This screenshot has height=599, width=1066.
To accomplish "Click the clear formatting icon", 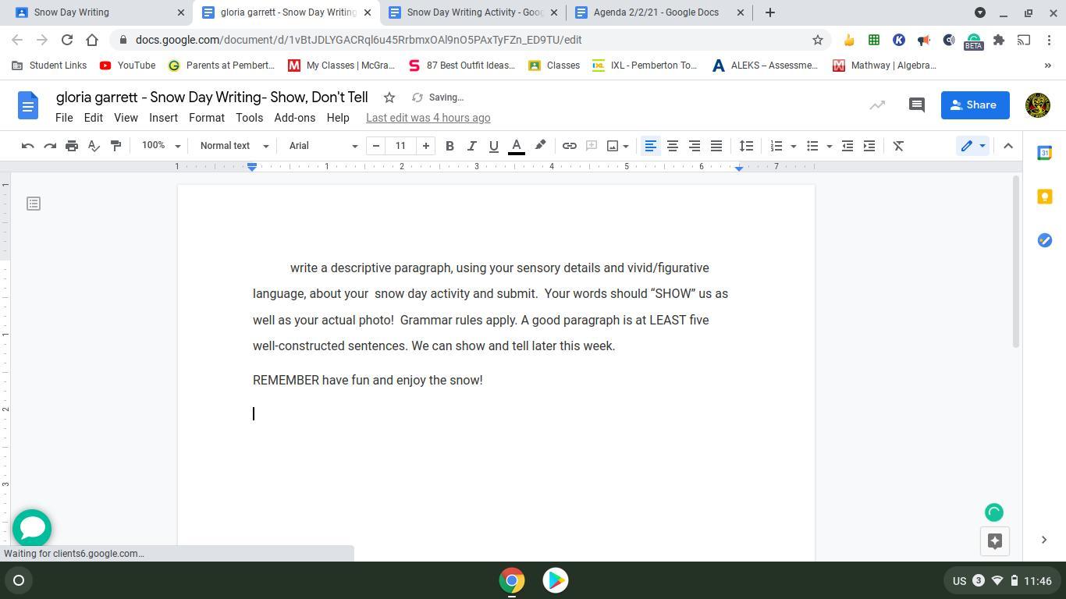I will pyautogui.click(x=898, y=146).
